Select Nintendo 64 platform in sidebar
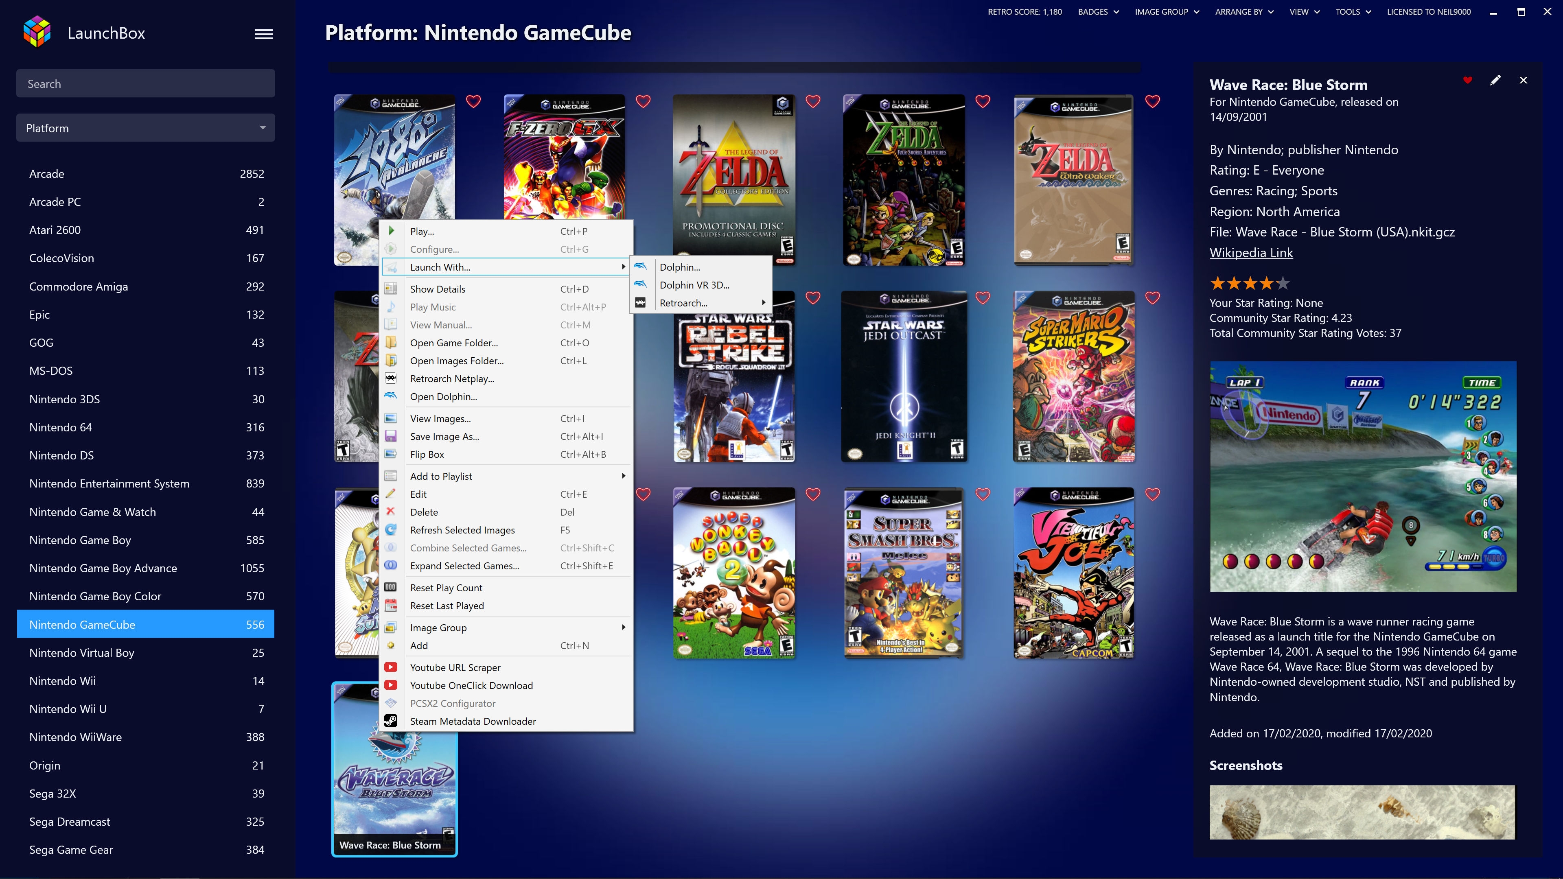This screenshot has width=1563, height=879. tap(146, 427)
